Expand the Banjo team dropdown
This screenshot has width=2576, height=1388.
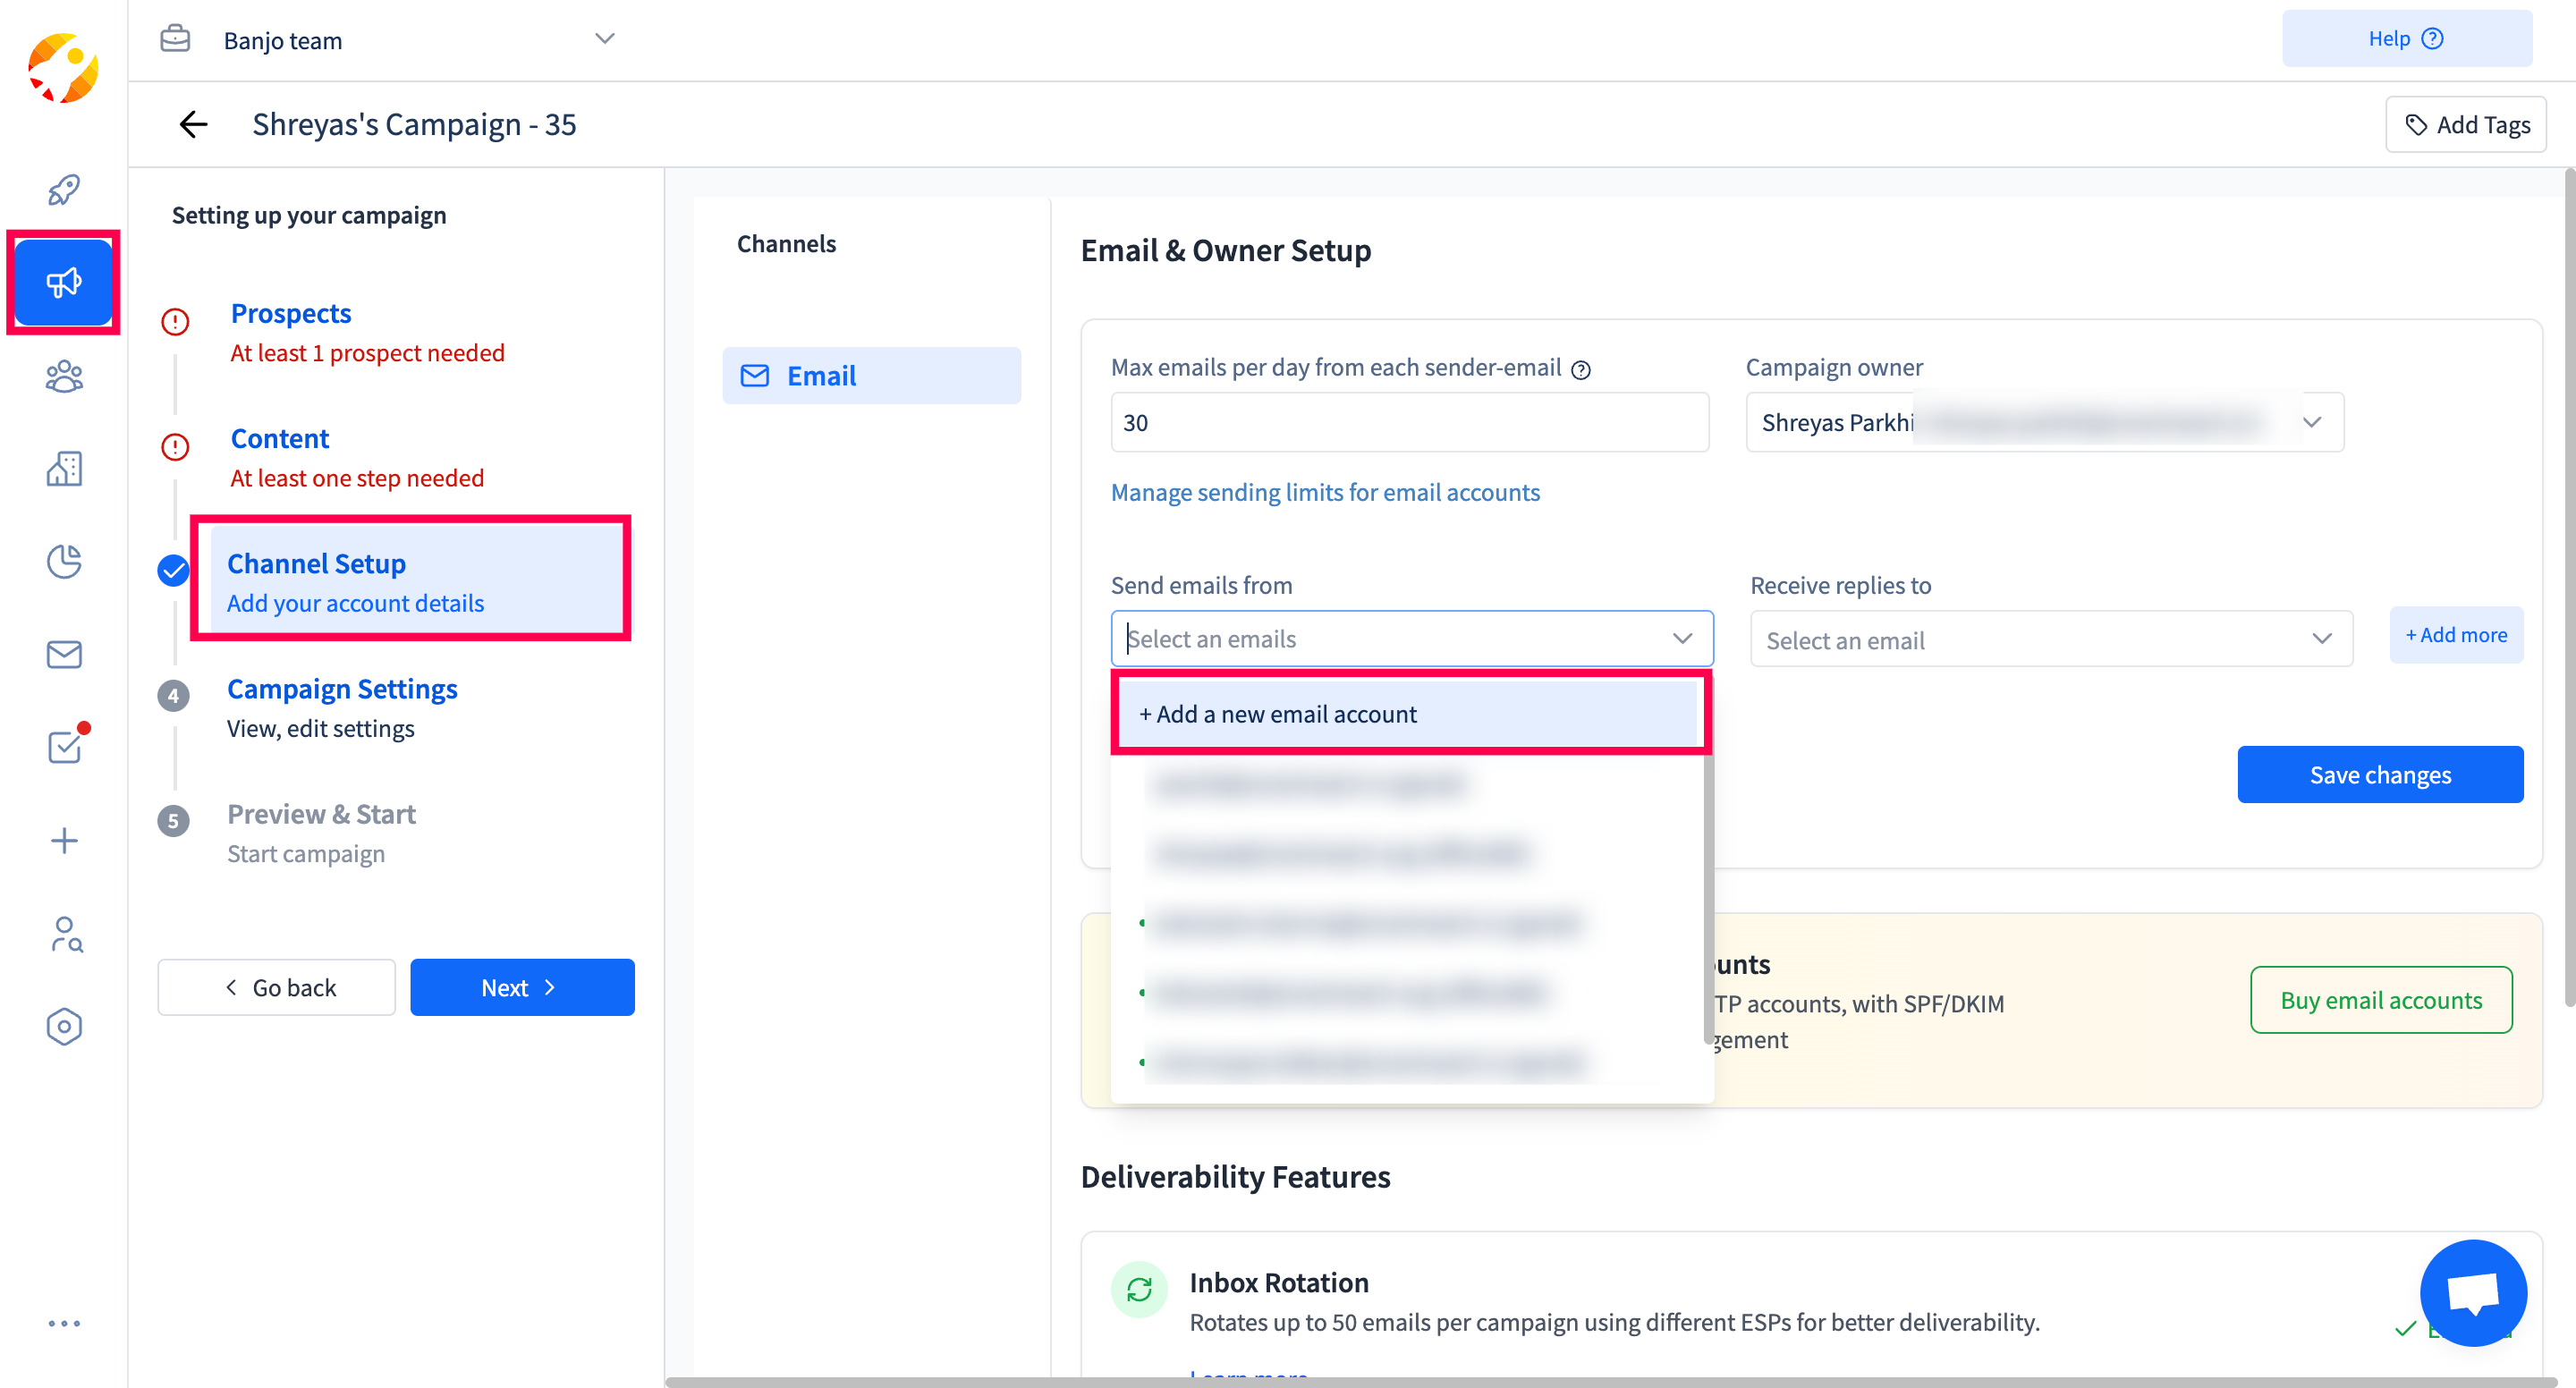[x=604, y=39]
